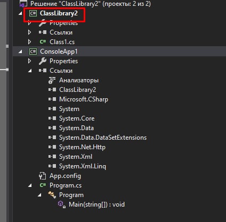Click the C# file icon of Class1.cs
This screenshot has width=226, height=222.
(43, 42)
